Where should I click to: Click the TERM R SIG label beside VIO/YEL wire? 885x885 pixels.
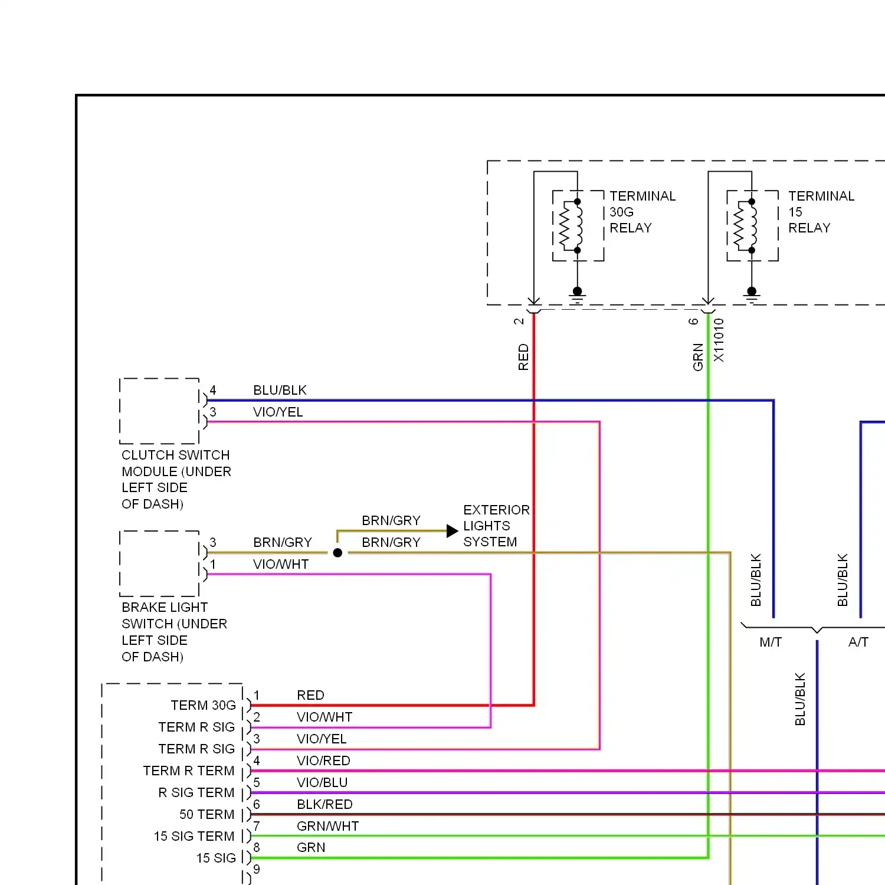pyautogui.click(x=196, y=749)
